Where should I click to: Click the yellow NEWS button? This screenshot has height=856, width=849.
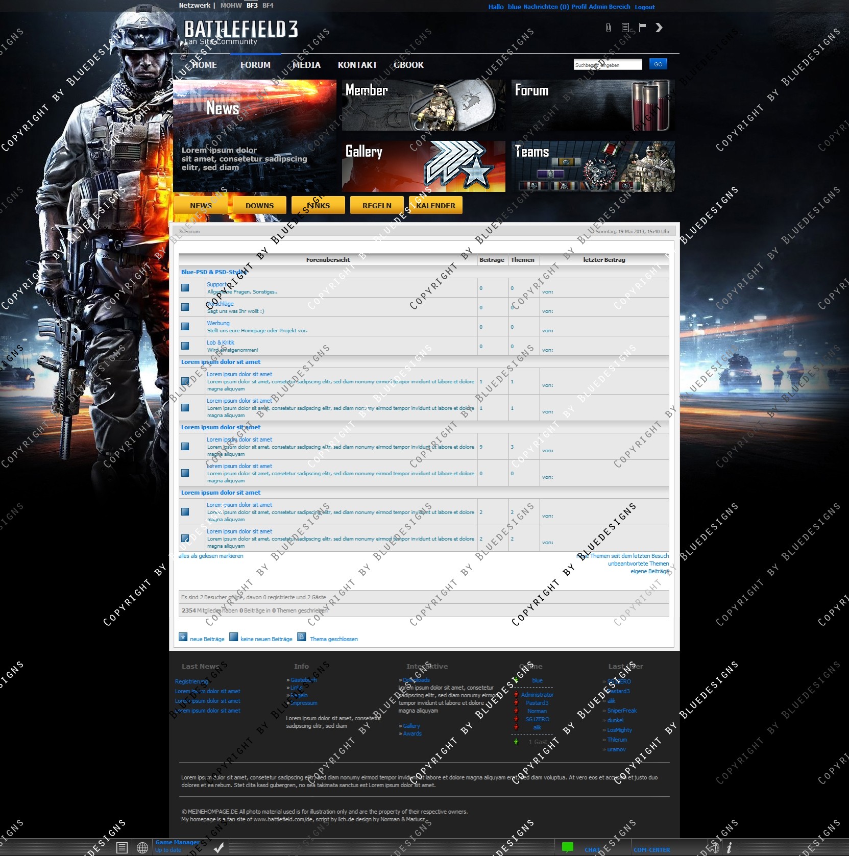coord(201,206)
